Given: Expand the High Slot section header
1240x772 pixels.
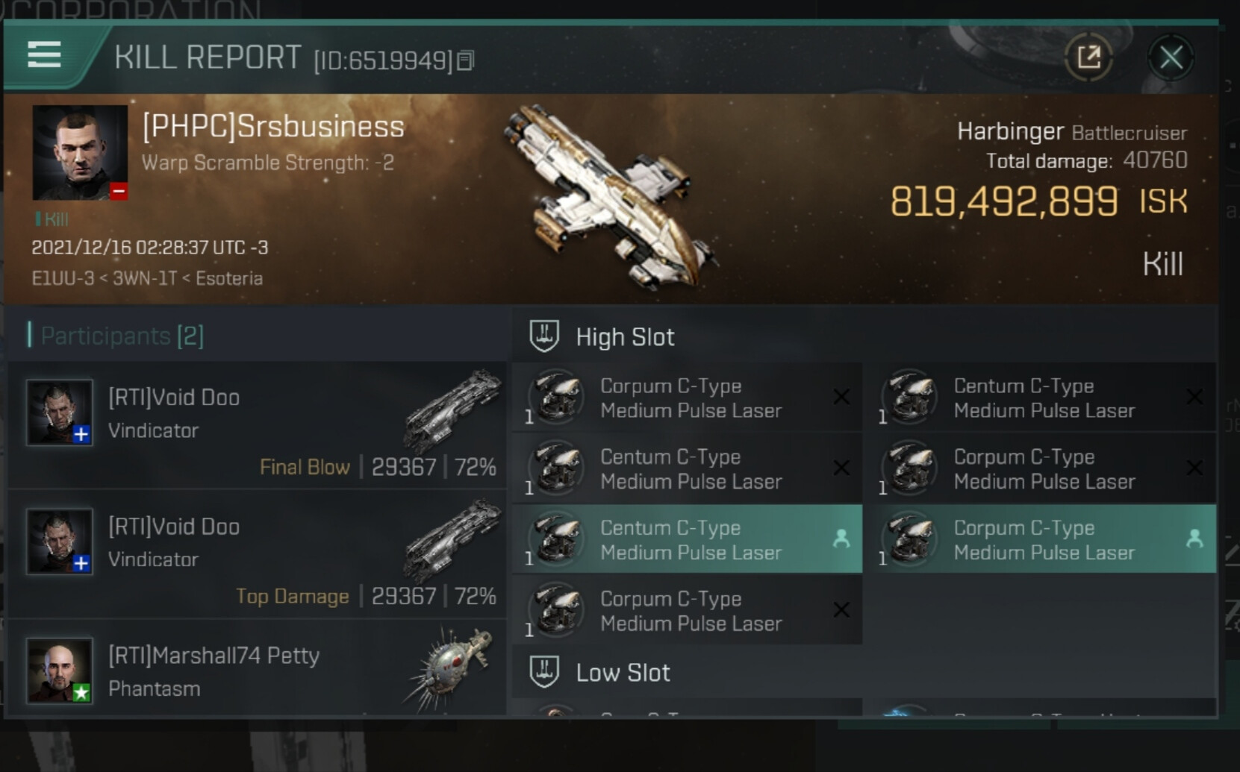Looking at the screenshot, I should [x=626, y=337].
